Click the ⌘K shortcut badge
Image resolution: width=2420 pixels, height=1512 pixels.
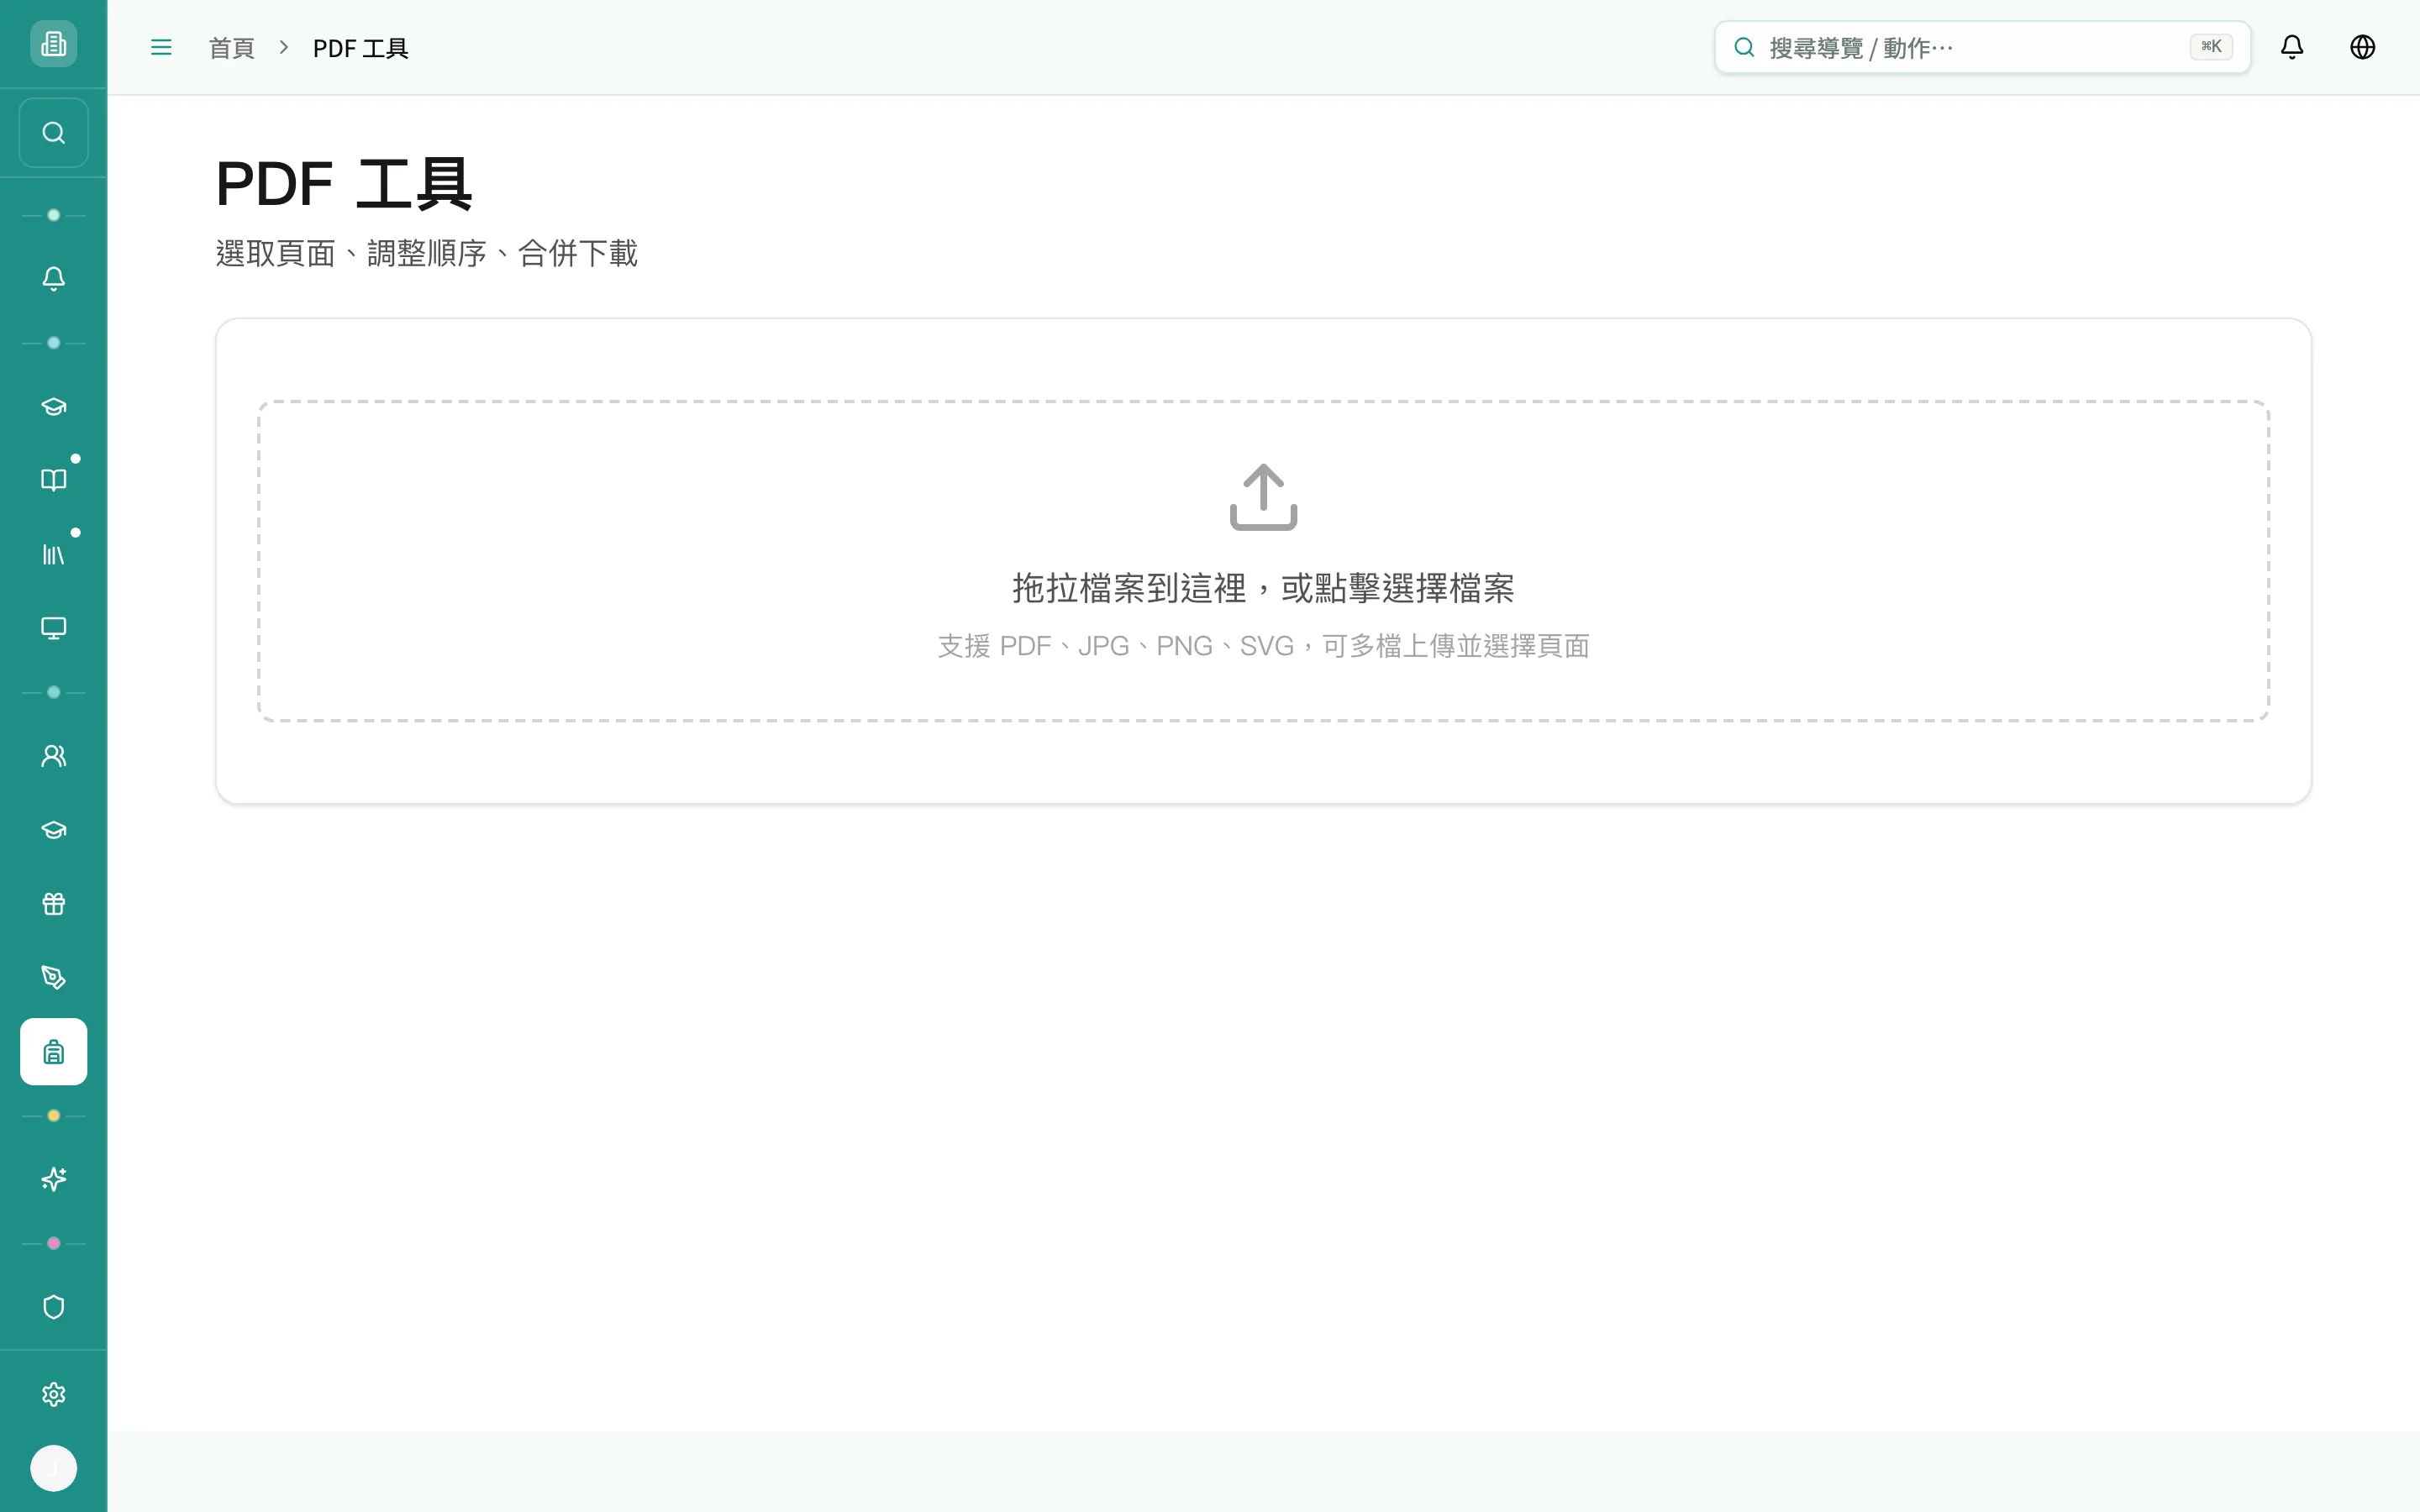(x=2211, y=47)
